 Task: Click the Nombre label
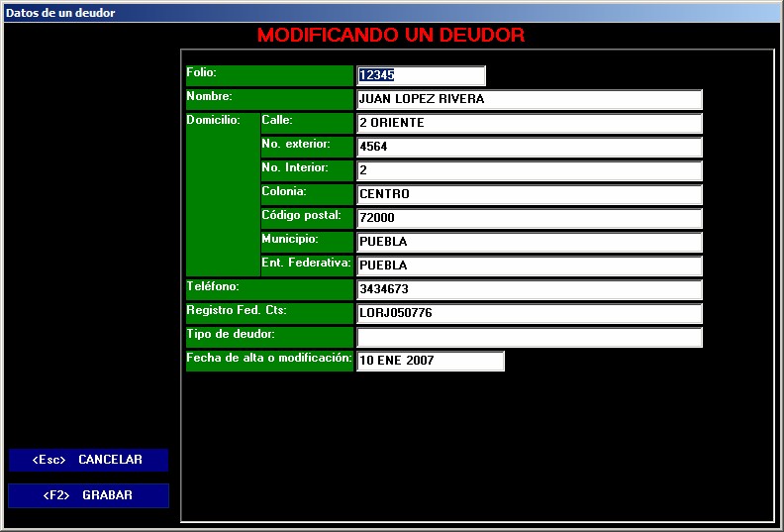point(269,100)
